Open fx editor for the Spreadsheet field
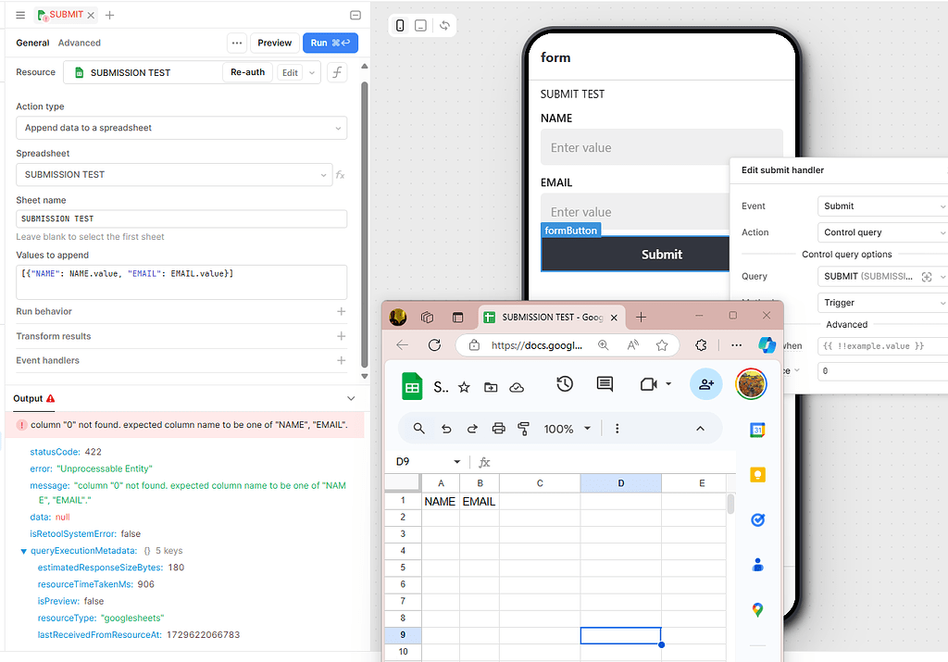This screenshot has height=662, width=948. tap(341, 174)
